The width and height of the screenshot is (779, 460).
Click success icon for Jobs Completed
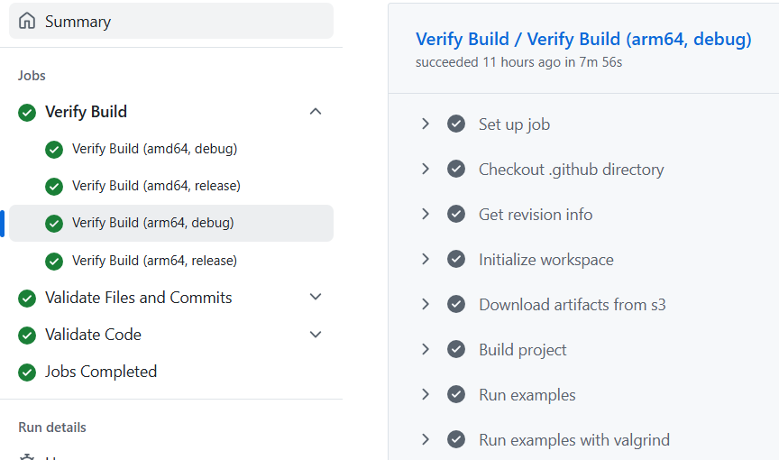pyautogui.click(x=27, y=372)
